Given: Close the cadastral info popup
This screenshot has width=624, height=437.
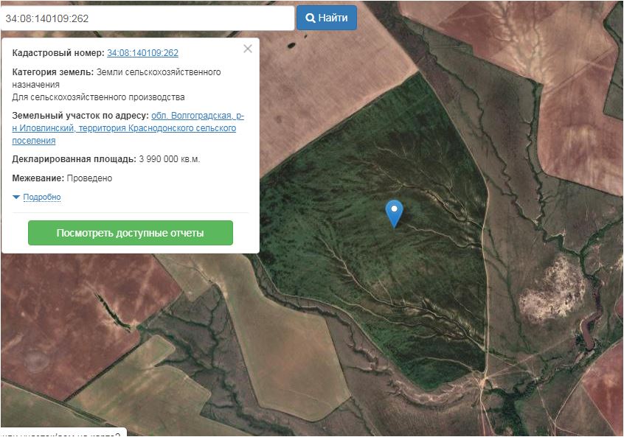Looking at the screenshot, I should (x=248, y=49).
